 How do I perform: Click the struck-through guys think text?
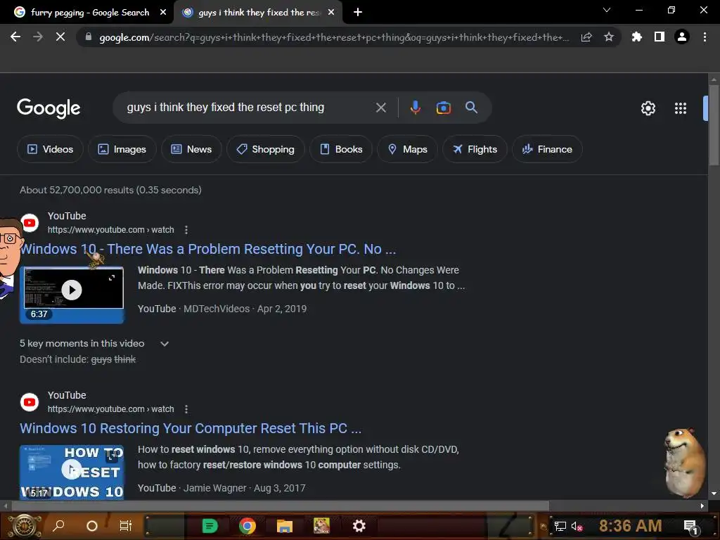(113, 359)
